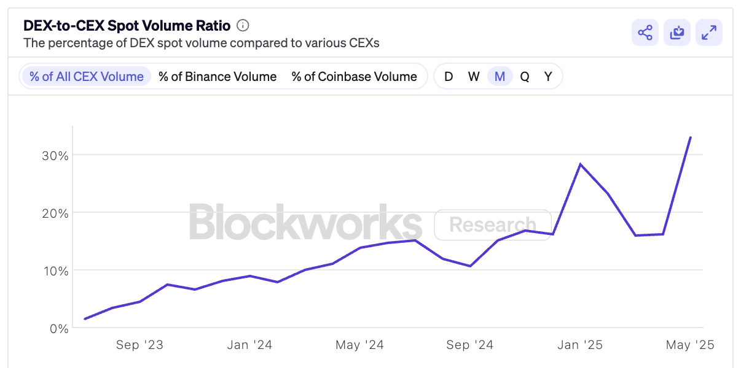Click the export-to-image icon
This screenshot has height=368, width=741.
tap(676, 33)
